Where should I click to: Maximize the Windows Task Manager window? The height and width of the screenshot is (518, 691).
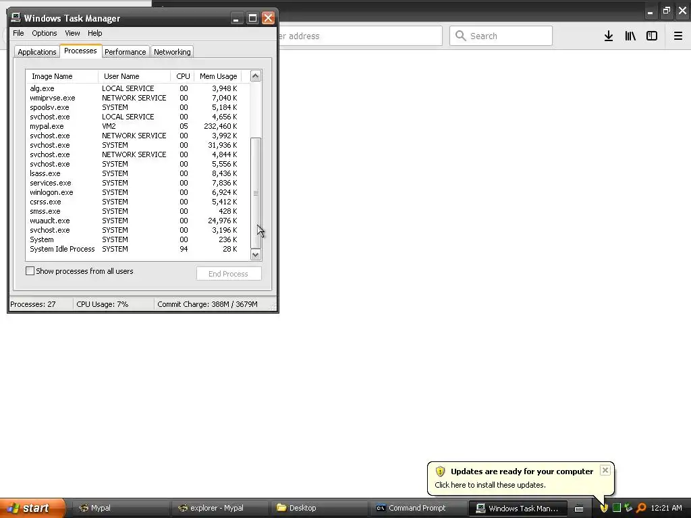coord(252,18)
